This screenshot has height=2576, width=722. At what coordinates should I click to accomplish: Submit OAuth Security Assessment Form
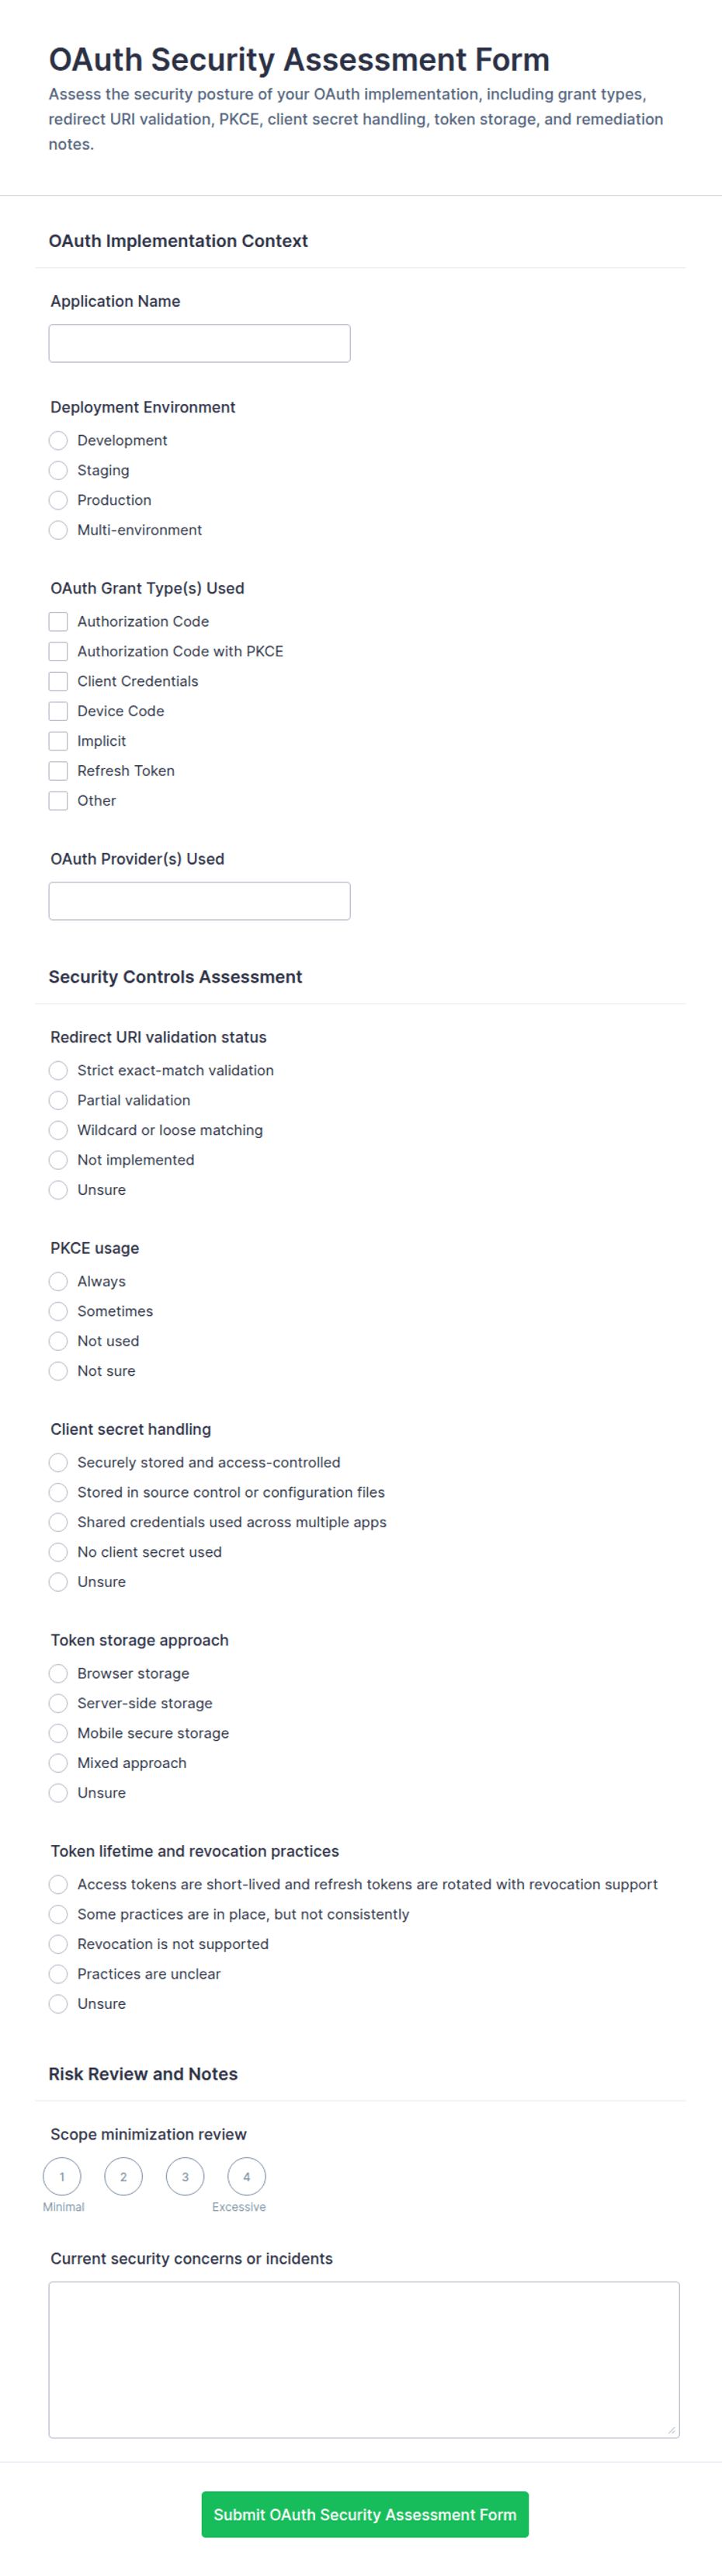click(365, 2515)
